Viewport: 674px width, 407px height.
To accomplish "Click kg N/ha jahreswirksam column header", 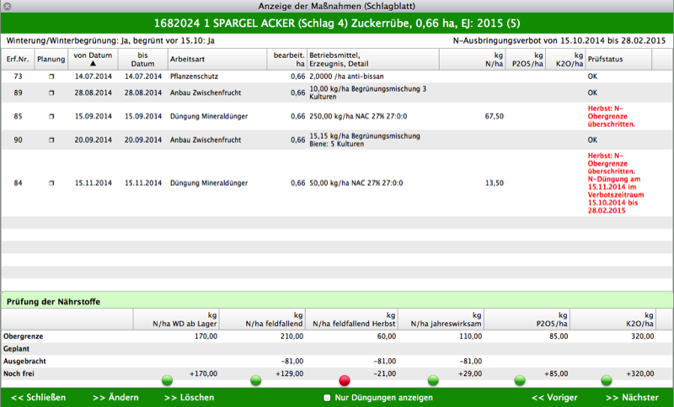I will (x=441, y=320).
